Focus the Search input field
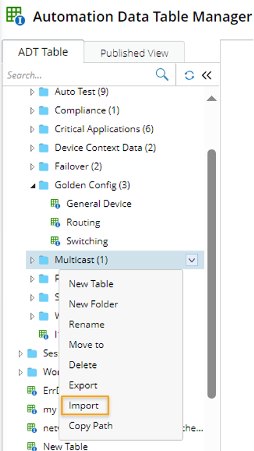 pos(79,75)
